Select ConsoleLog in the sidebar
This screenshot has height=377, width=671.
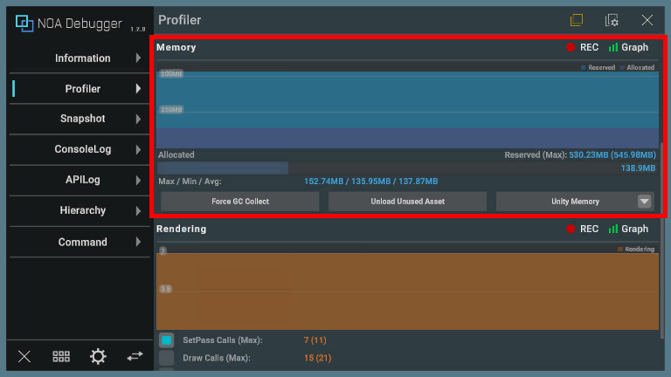82,149
